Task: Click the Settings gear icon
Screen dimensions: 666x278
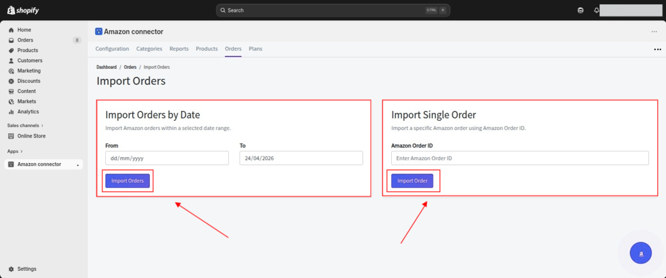Action: pos(11,269)
